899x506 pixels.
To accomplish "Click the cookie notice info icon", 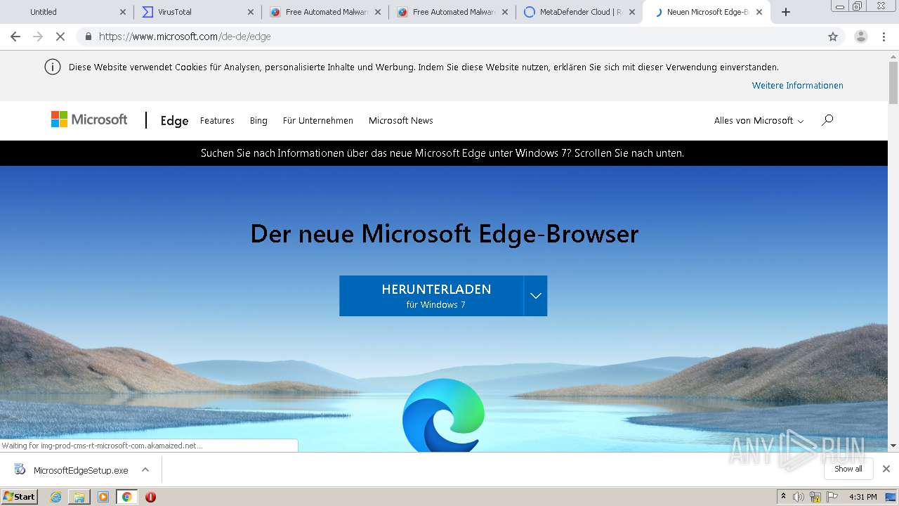I will [52, 67].
